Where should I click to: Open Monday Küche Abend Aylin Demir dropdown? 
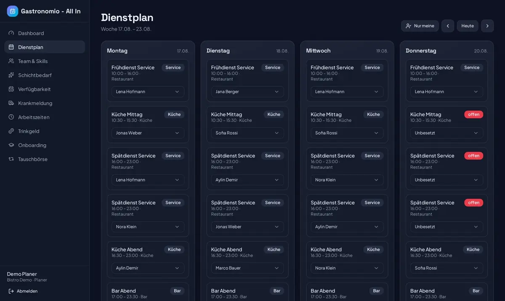click(x=148, y=268)
